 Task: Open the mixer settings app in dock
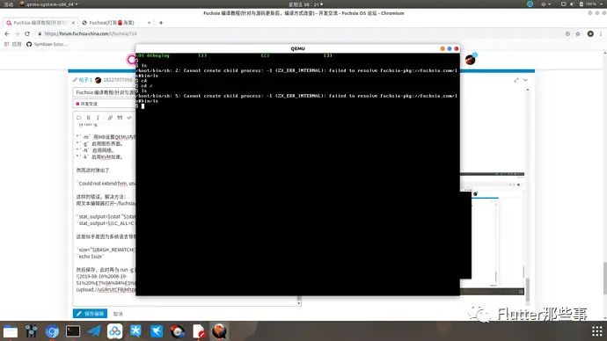tap(32, 331)
